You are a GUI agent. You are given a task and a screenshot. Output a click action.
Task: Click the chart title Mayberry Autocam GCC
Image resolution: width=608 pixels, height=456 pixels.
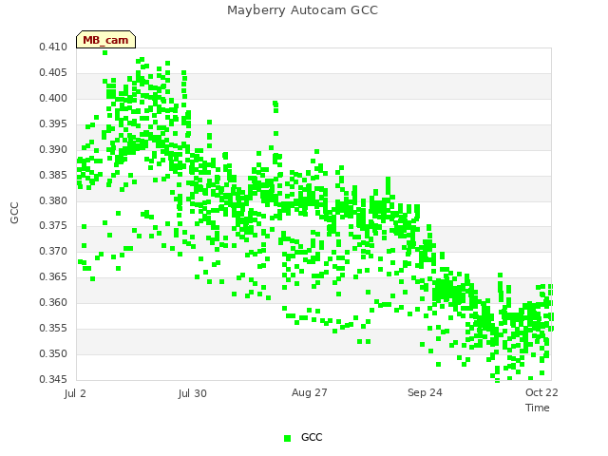302,10
